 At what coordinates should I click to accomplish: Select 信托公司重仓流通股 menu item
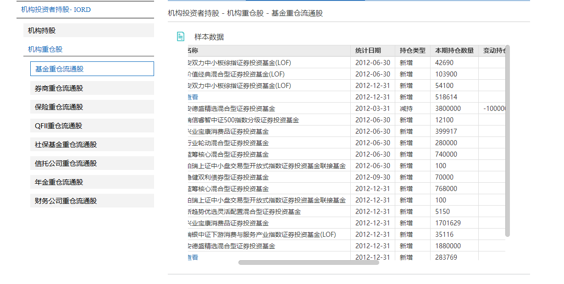pyautogui.click(x=92, y=163)
